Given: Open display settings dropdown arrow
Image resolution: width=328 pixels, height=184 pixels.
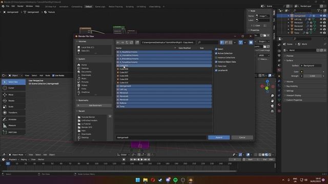Looking at the screenshot, I should coord(235,42).
